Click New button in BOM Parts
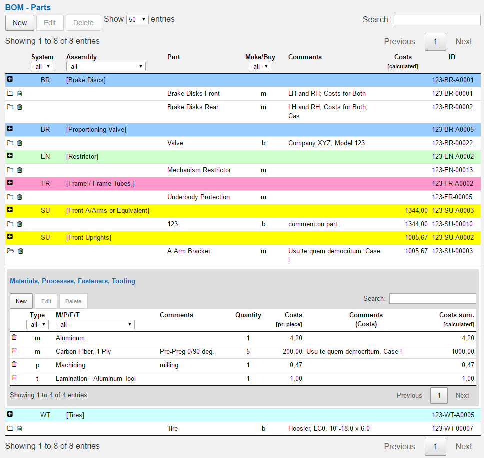Image resolution: width=484 pixels, height=458 pixels. pos(20,23)
